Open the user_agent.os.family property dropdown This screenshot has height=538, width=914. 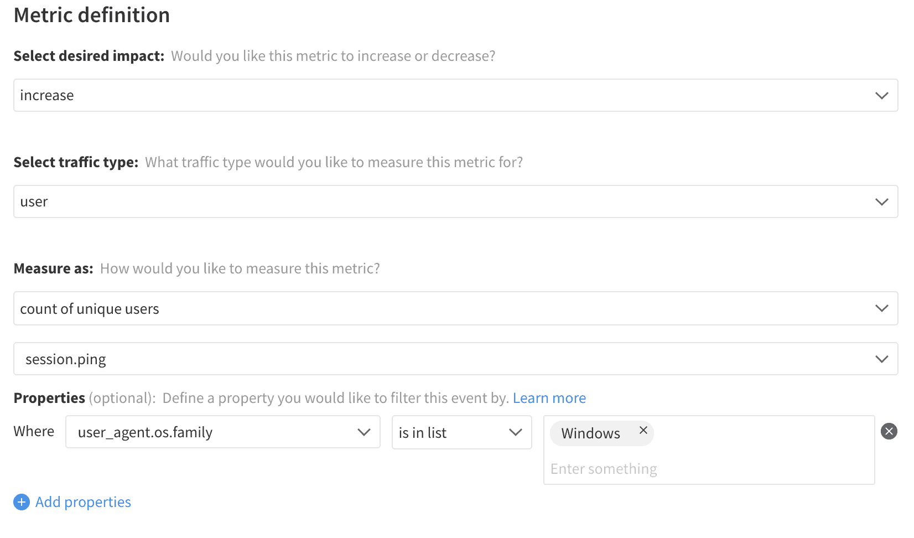click(223, 432)
